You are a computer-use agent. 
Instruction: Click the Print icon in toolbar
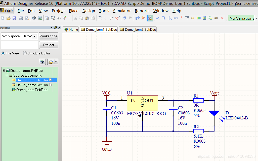point(21,18)
